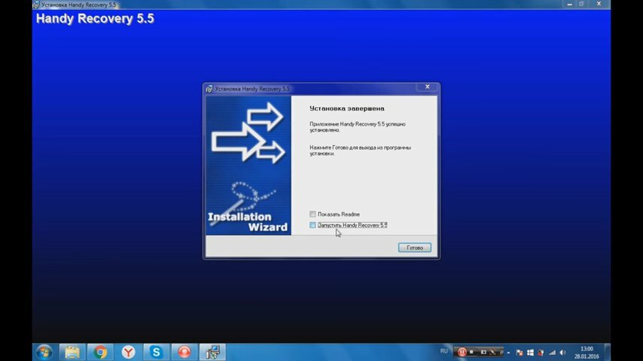The width and height of the screenshot is (643, 361).
Task: Open Skype from the taskbar
Action: tap(157, 352)
